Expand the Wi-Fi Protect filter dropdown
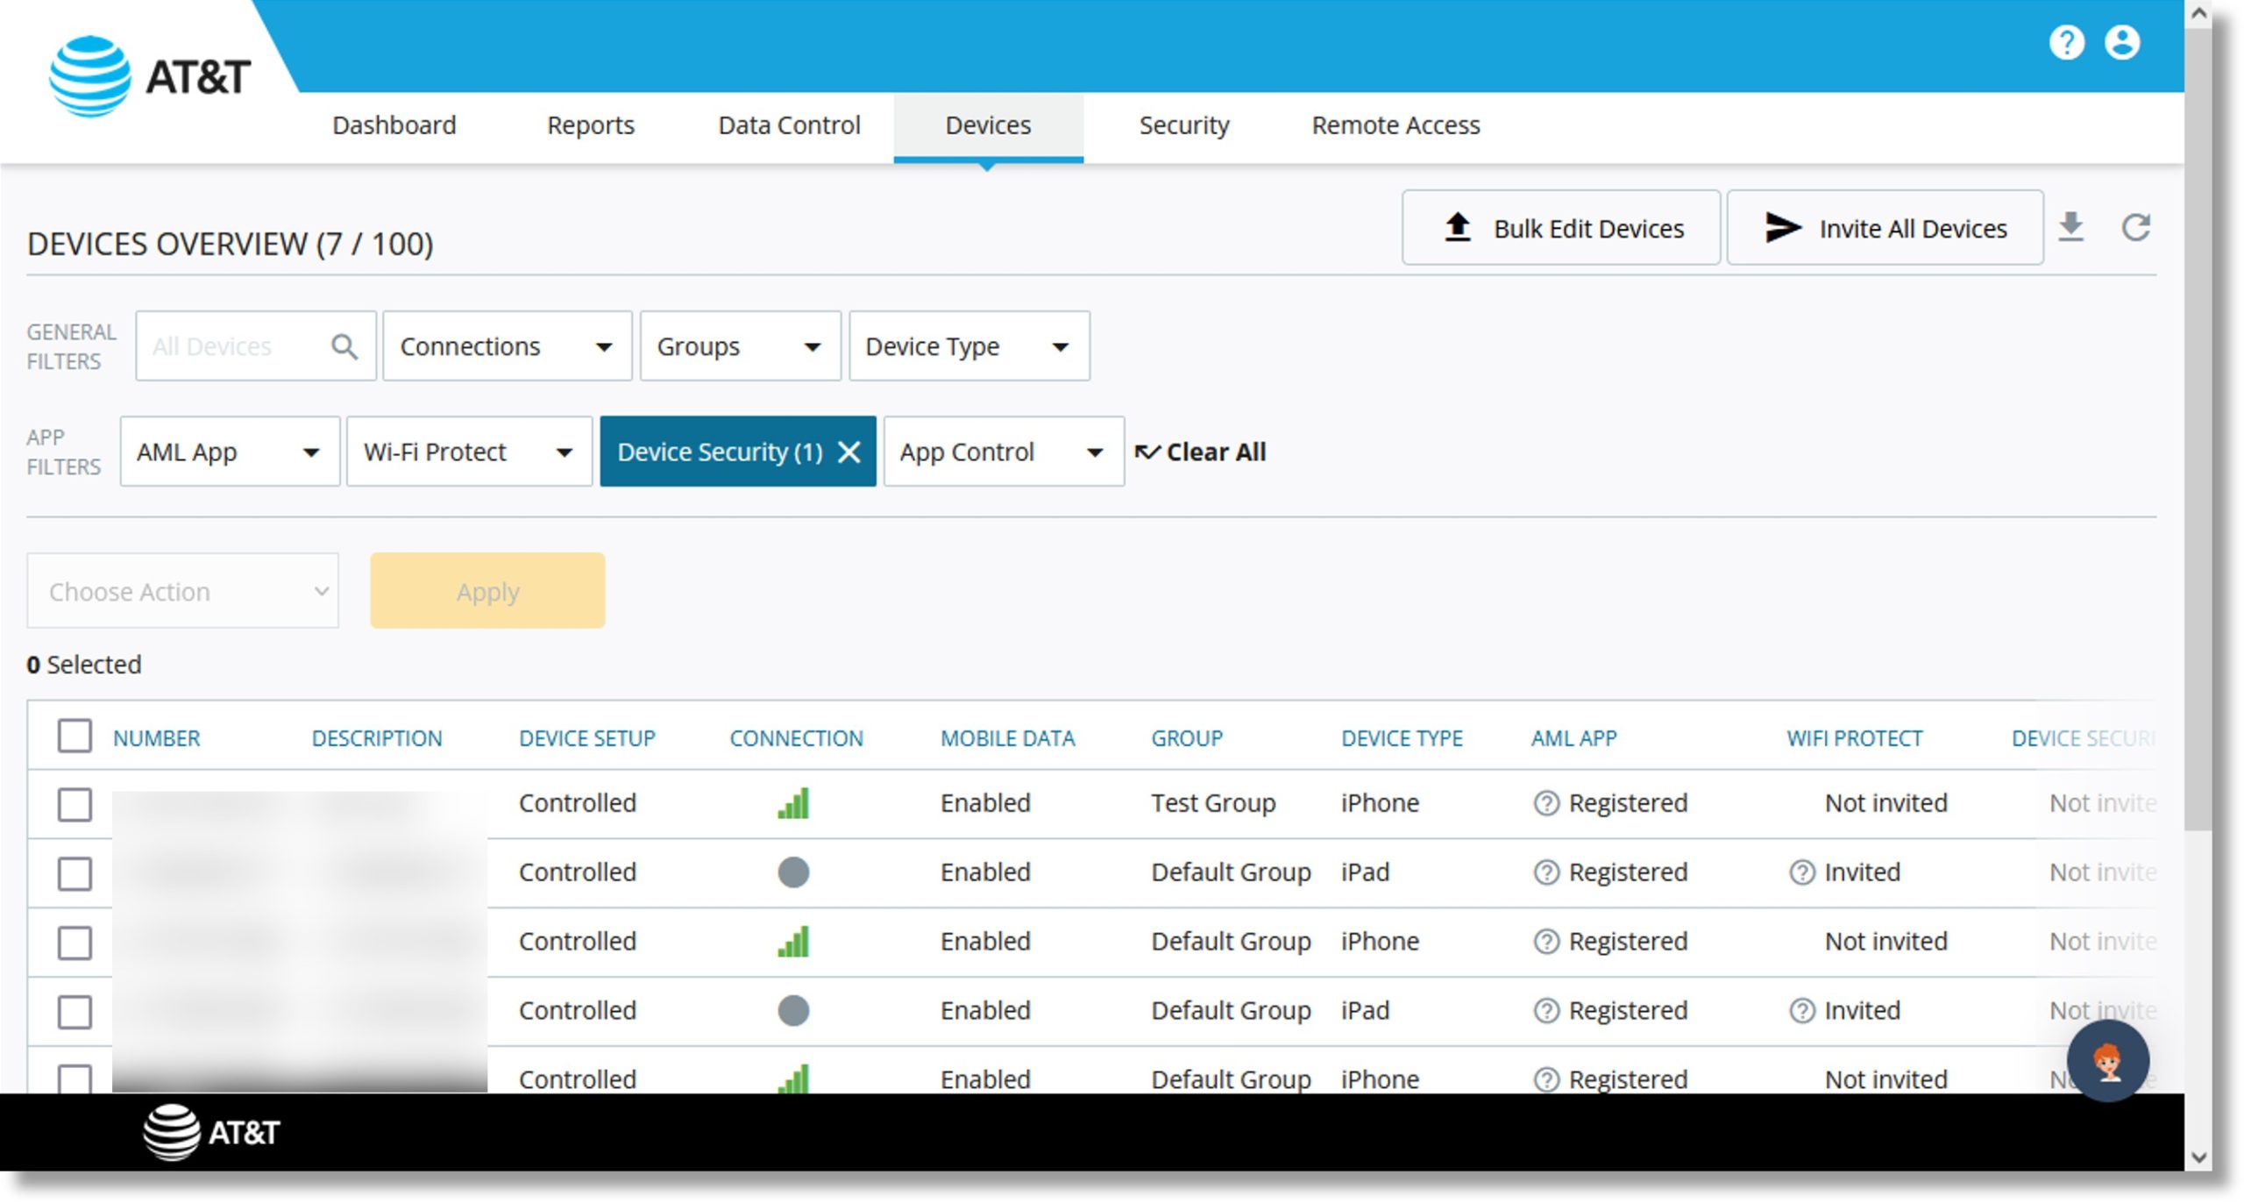Image resolution: width=2244 pixels, height=1203 pixels. [469, 452]
